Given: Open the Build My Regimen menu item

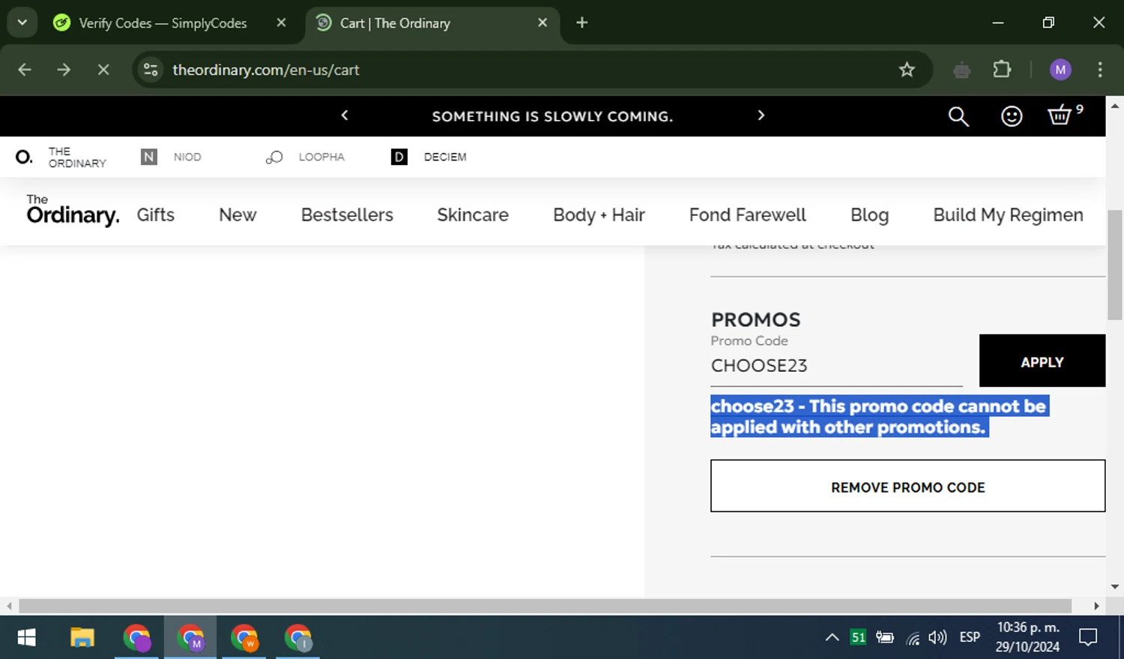Looking at the screenshot, I should pyautogui.click(x=1008, y=215).
